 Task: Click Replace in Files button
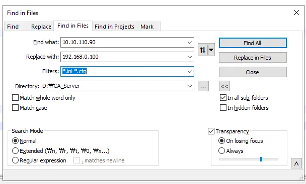tap(253, 58)
